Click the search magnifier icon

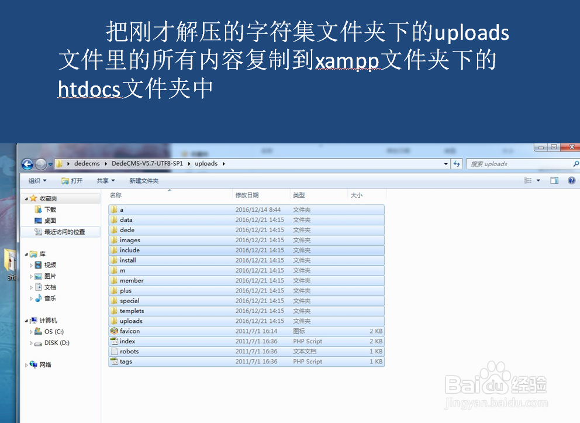[575, 164]
